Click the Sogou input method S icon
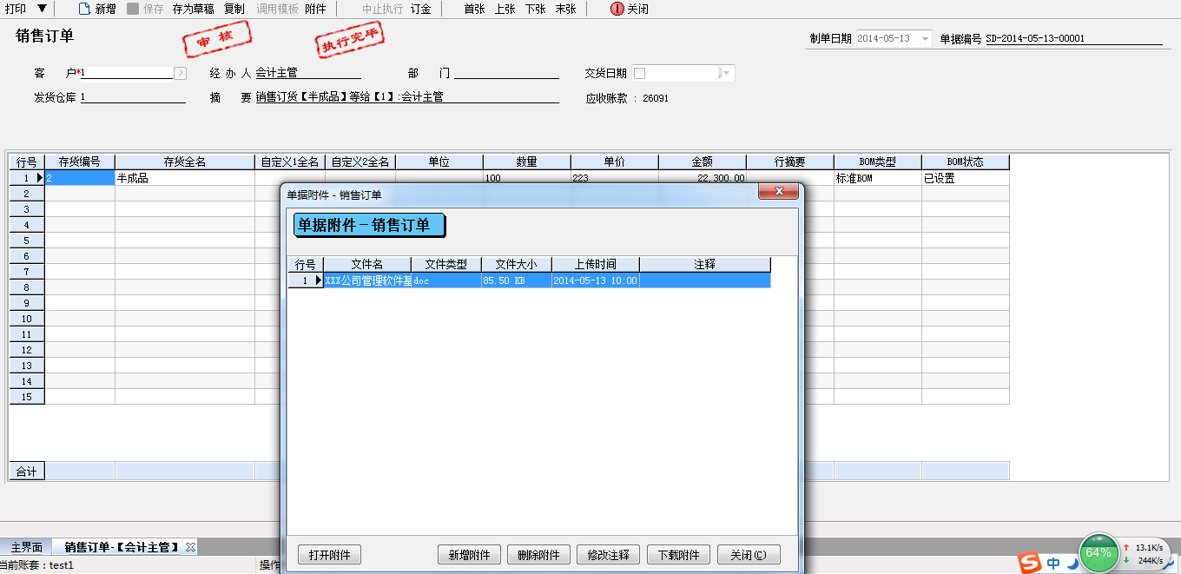1181x574 pixels. (x=1030, y=563)
